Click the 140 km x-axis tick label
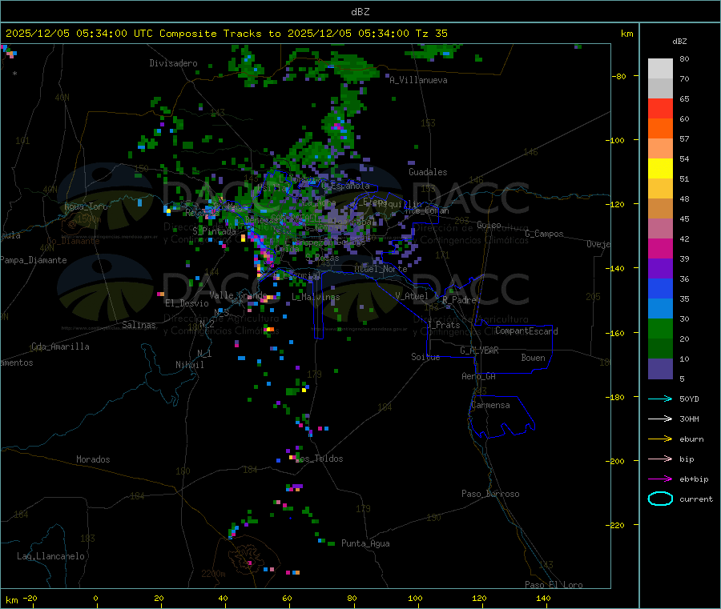 (543, 598)
